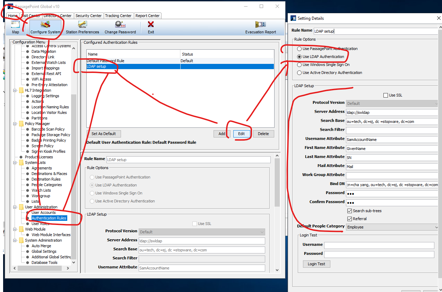Open Web Module Interfaces tree item
Image resolution: width=442 pixels, height=292 pixels.
[51, 235]
